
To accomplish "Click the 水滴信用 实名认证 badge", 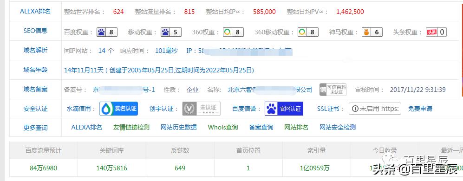I will coord(119,108).
